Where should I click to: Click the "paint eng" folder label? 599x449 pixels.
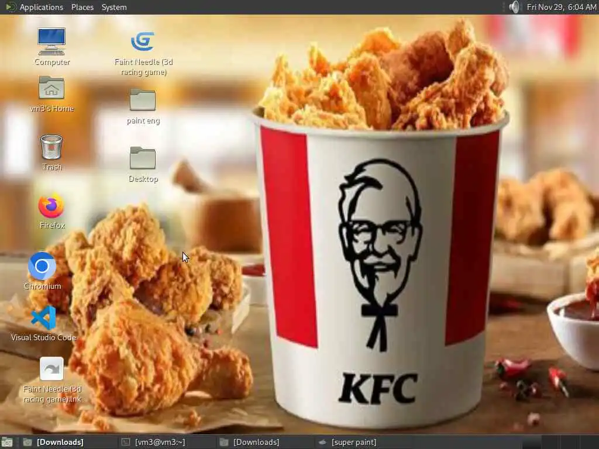[x=143, y=120]
